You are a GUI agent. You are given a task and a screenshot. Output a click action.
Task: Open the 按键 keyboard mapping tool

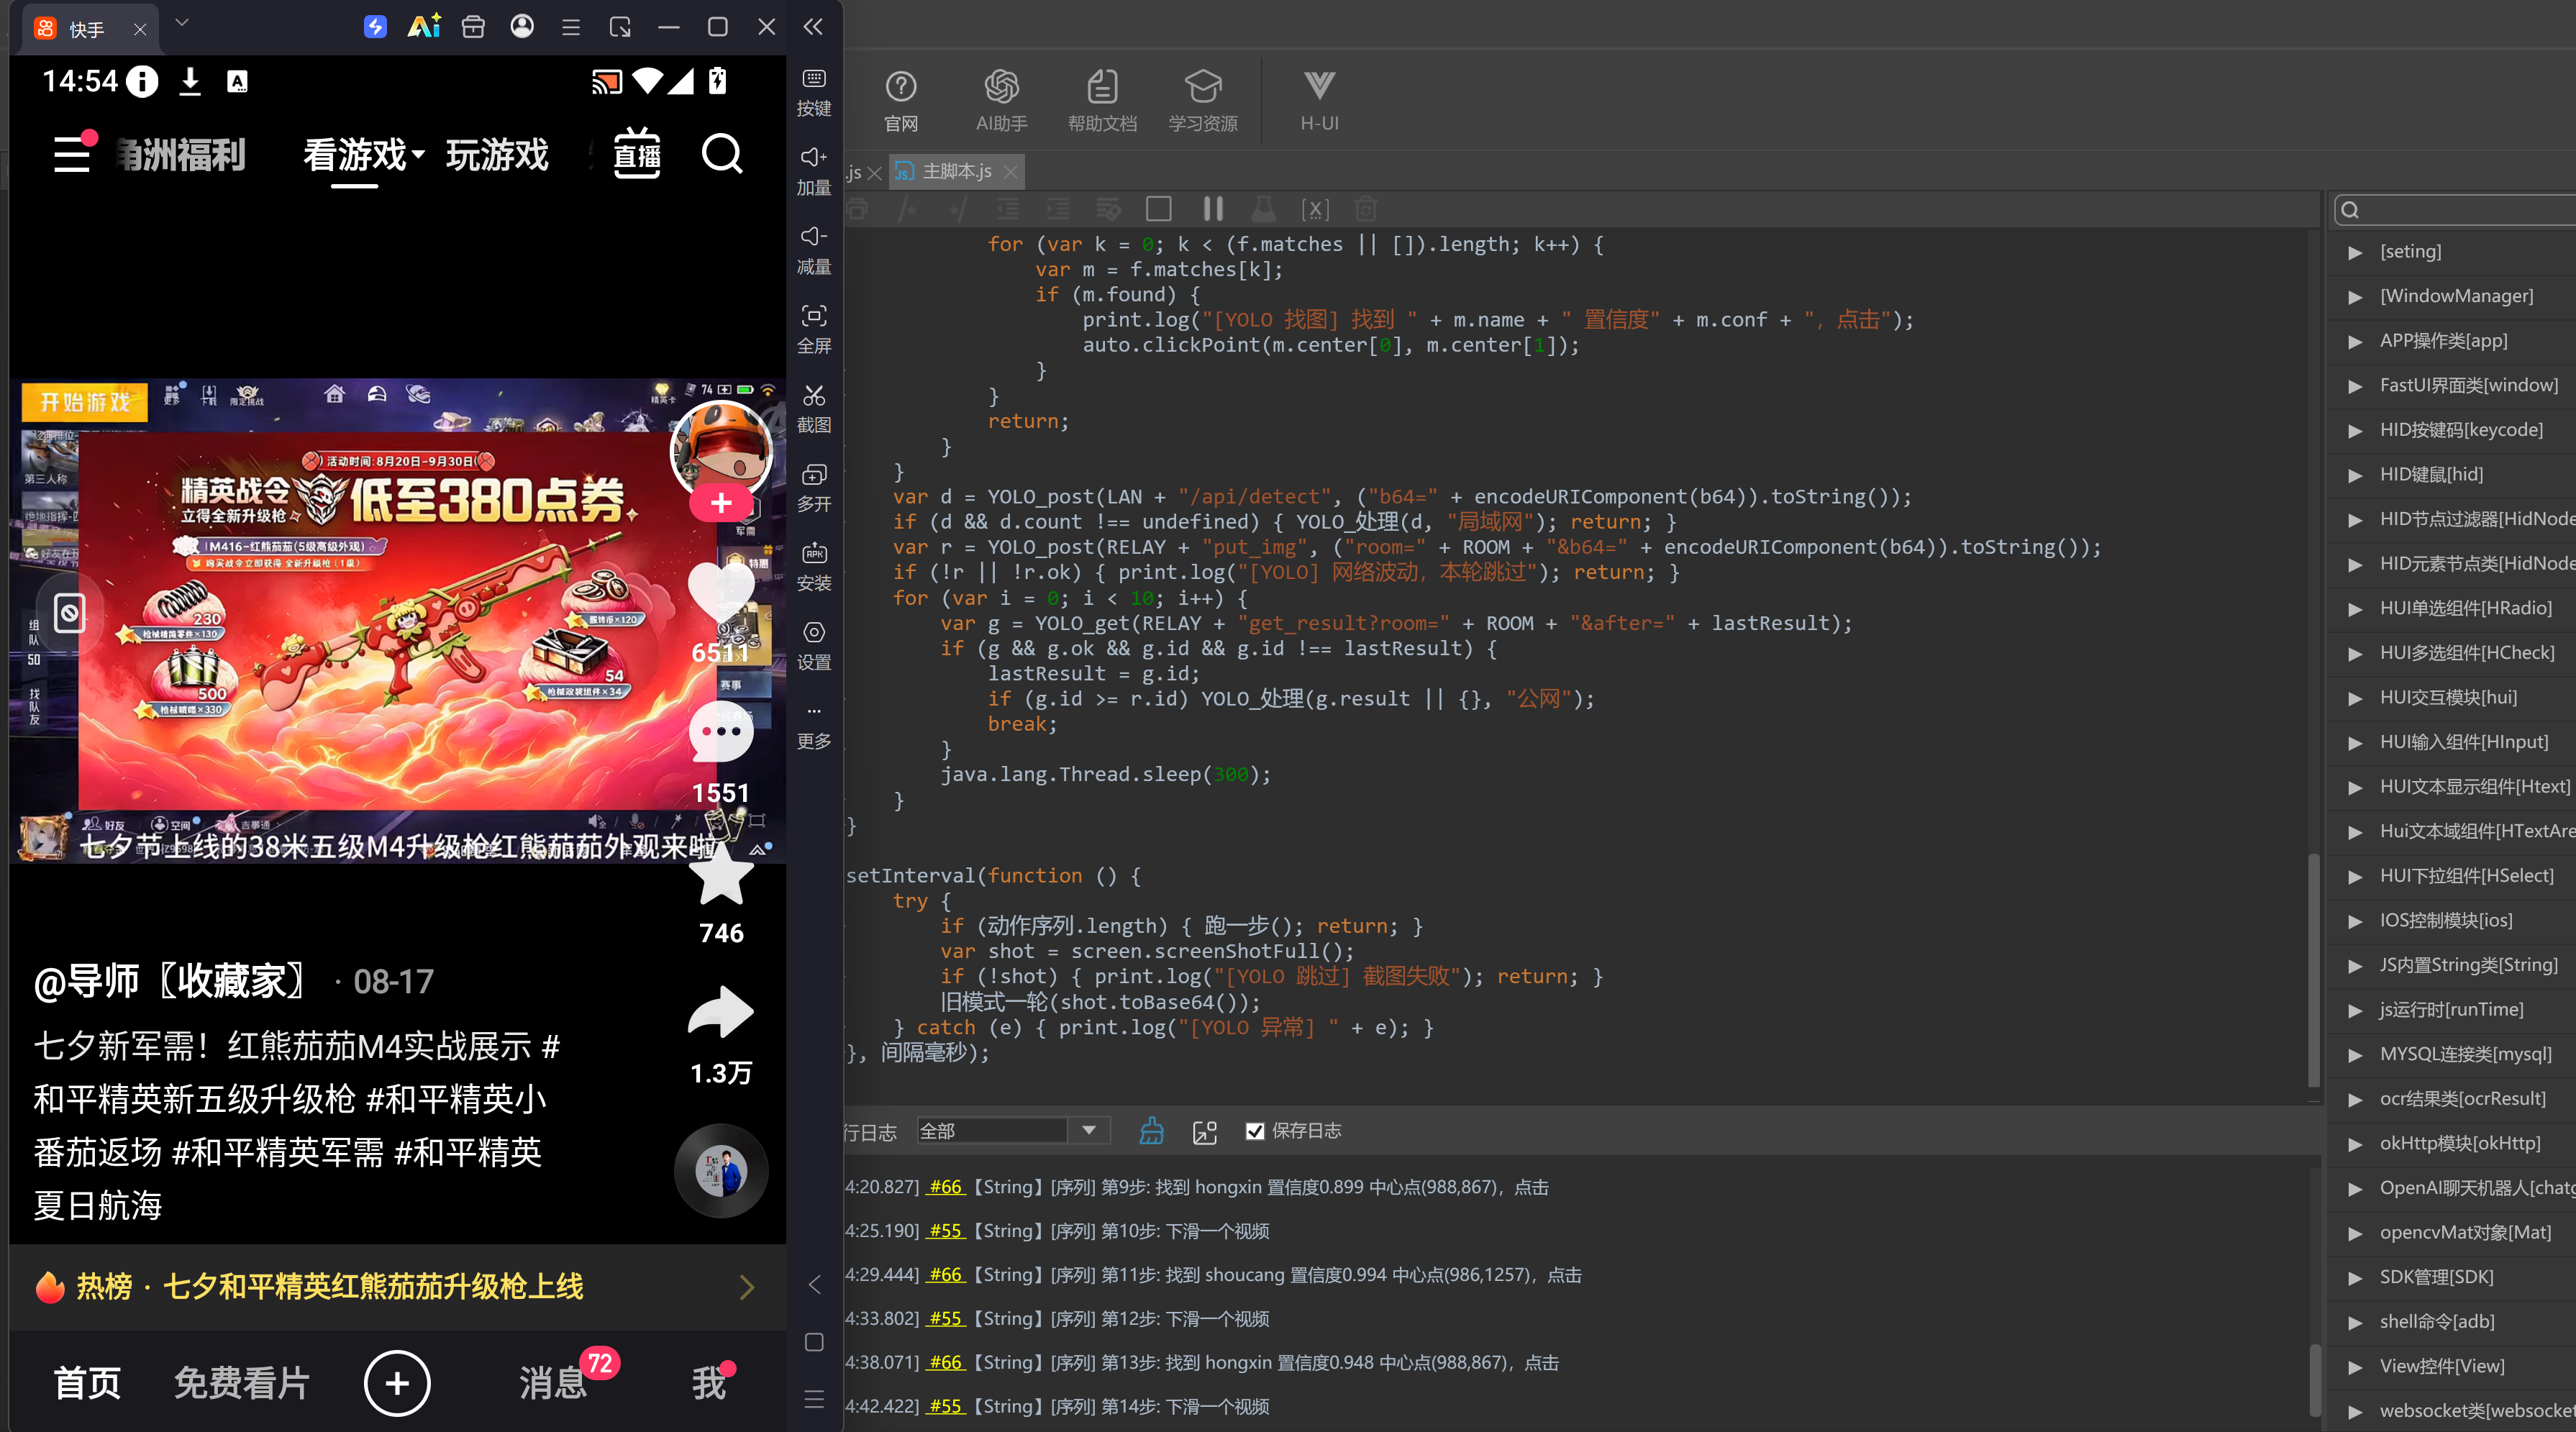pyautogui.click(x=814, y=91)
